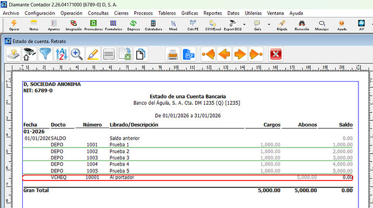Click the Rápida toolbar icon
The width and height of the screenshot is (373, 208).
tap(282, 25)
